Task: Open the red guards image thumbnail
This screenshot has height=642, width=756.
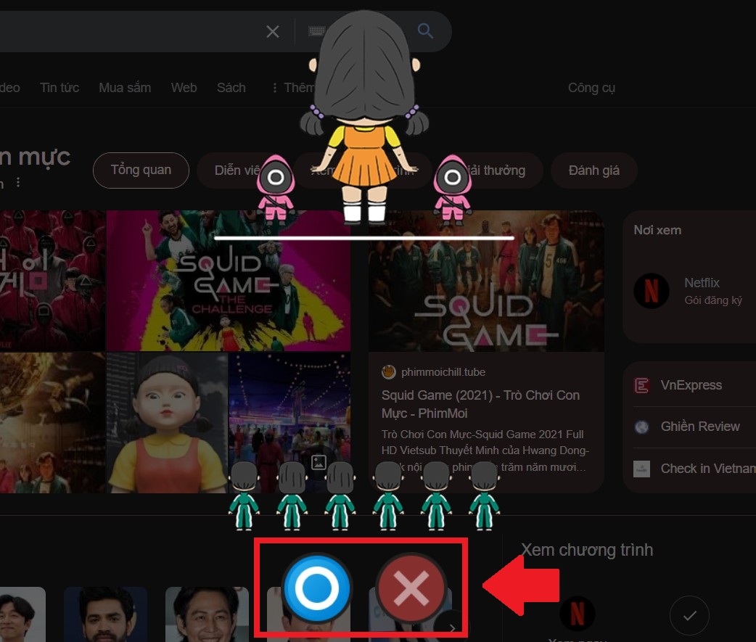Action: tap(52, 281)
